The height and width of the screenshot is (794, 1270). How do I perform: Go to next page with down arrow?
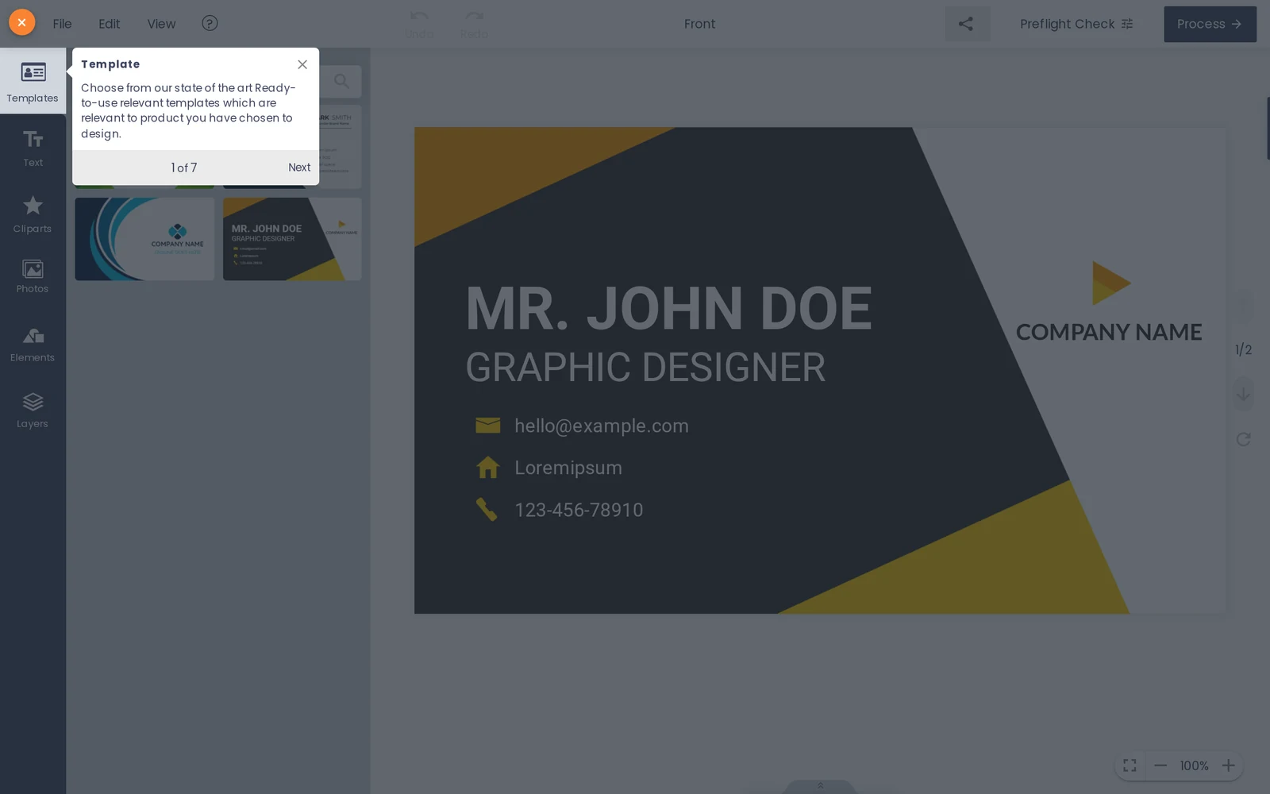point(1244,394)
